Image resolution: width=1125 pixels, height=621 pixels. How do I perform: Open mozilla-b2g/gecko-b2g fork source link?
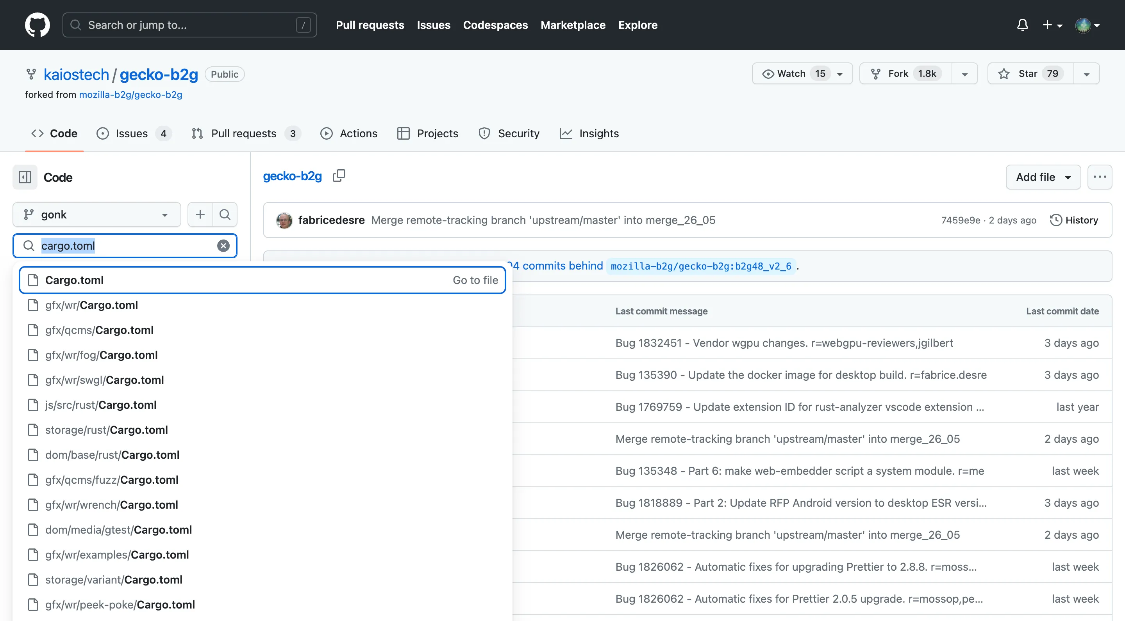pyautogui.click(x=130, y=95)
